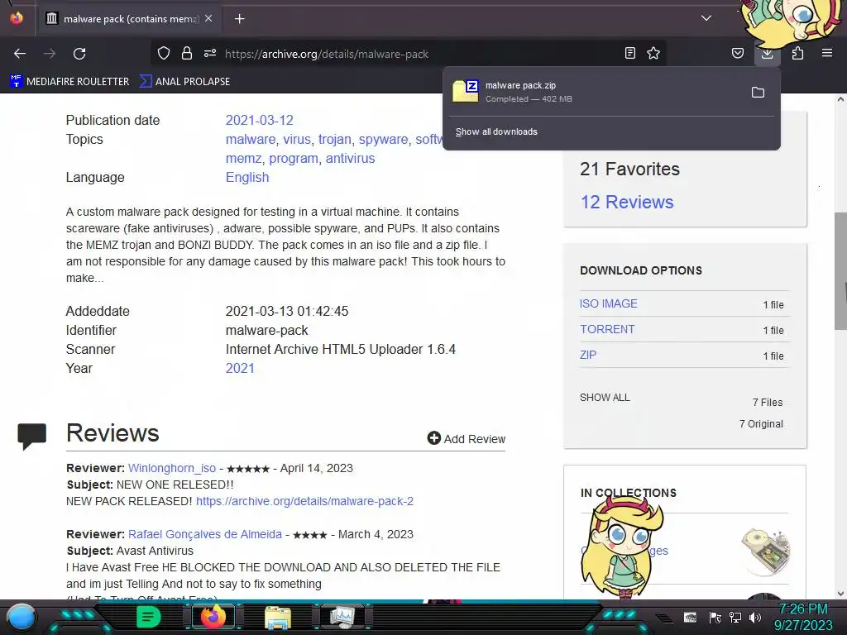847x635 pixels.
Task: Open site permissions icon in address bar
Action: 210,53
